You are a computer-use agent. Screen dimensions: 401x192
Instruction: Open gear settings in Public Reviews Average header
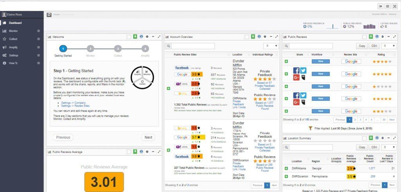click(x=147, y=152)
